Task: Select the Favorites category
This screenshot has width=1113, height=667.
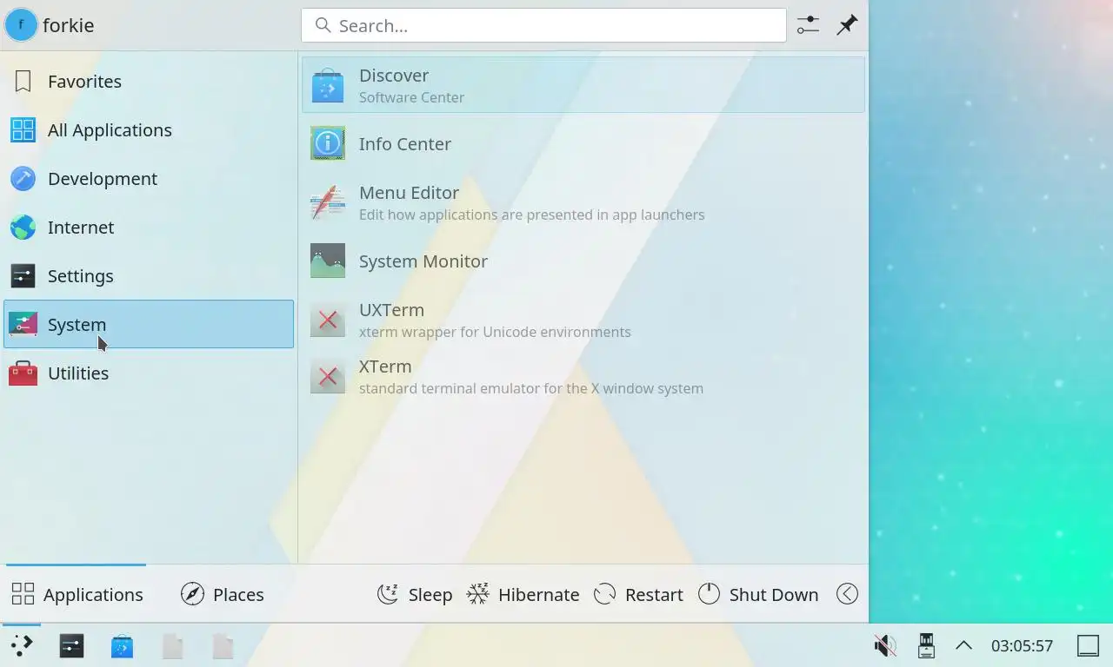Action: [x=149, y=82]
